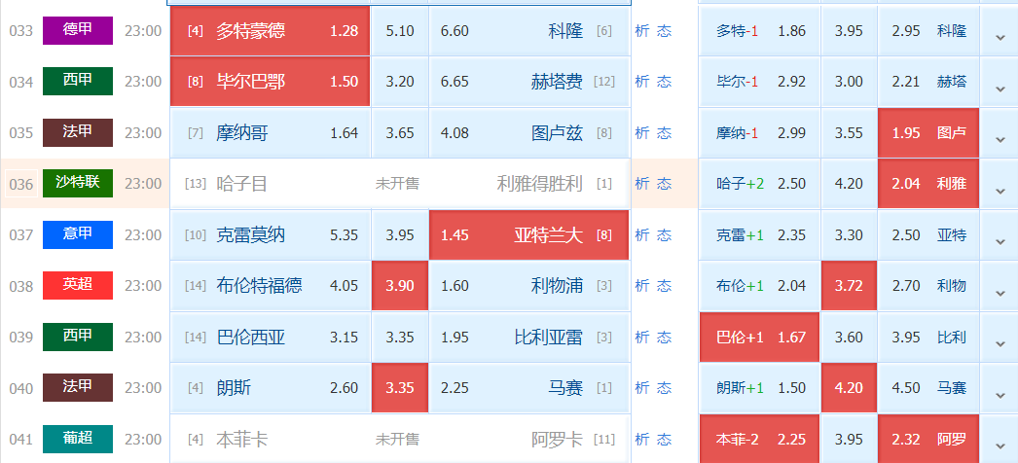Select 比利亚雷 away win odds 1.95

[528, 338]
